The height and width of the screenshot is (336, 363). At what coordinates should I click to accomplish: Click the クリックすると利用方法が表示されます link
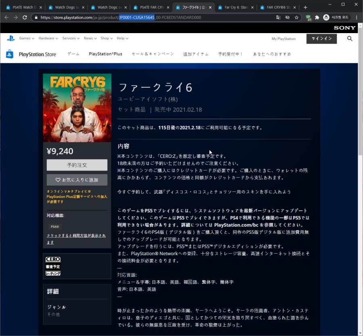pos(76,239)
